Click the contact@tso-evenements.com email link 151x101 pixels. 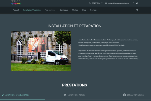119,3
